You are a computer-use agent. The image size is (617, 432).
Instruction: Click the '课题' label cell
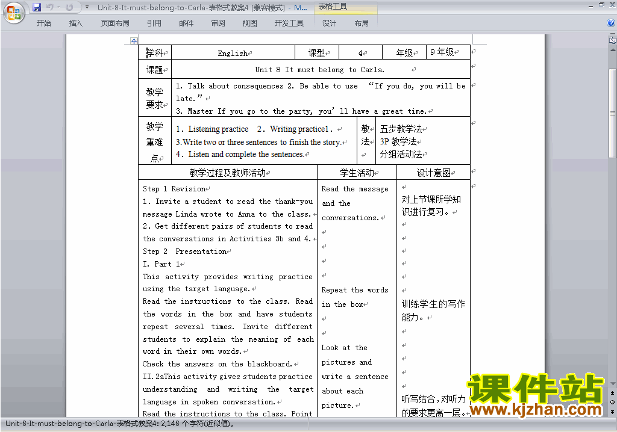(155, 70)
